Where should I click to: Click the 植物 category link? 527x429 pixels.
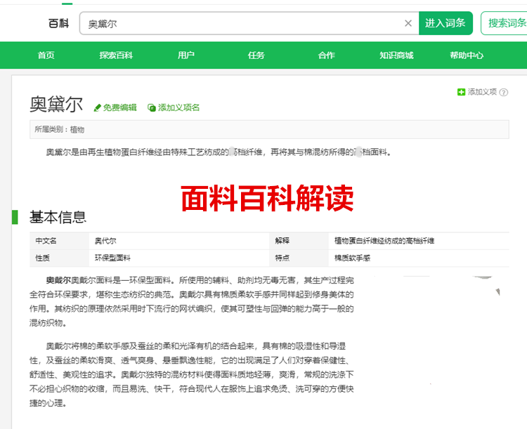[x=77, y=130]
